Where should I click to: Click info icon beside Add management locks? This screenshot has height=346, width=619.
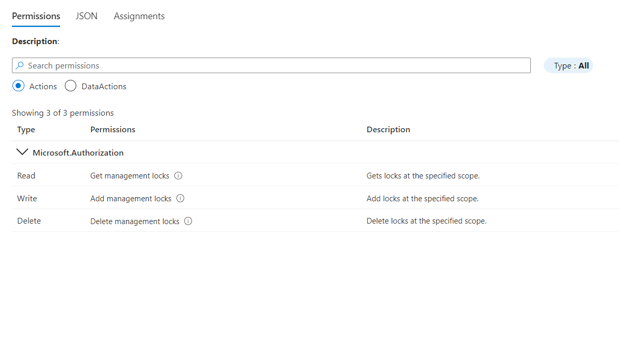click(x=181, y=199)
